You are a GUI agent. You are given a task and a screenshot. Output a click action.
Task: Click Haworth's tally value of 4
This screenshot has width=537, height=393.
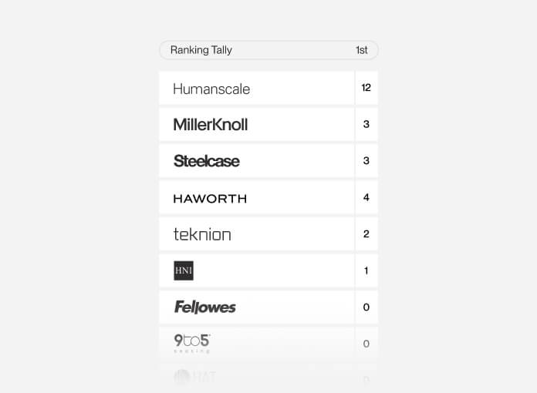click(366, 197)
